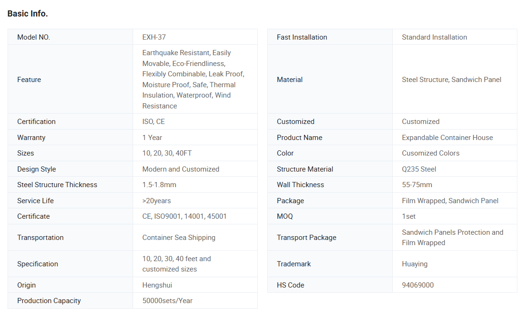Click the 55-75mm wall thickness value
The height and width of the screenshot is (313, 524).
pyautogui.click(x=417, y=185)
